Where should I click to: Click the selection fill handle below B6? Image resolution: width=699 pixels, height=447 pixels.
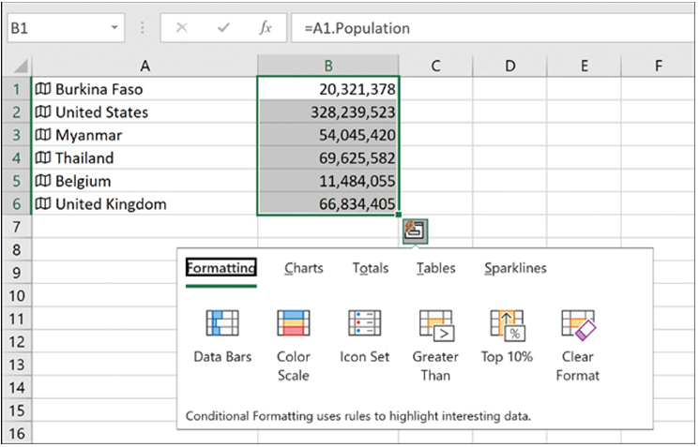pyautogui.click(x=398, y=215)
